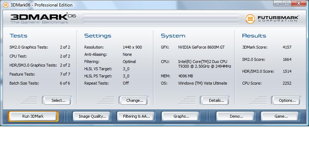Click the Intel Core 2 Duo CPU text
The image size is (309, 162).
click(x=205, y=64)
